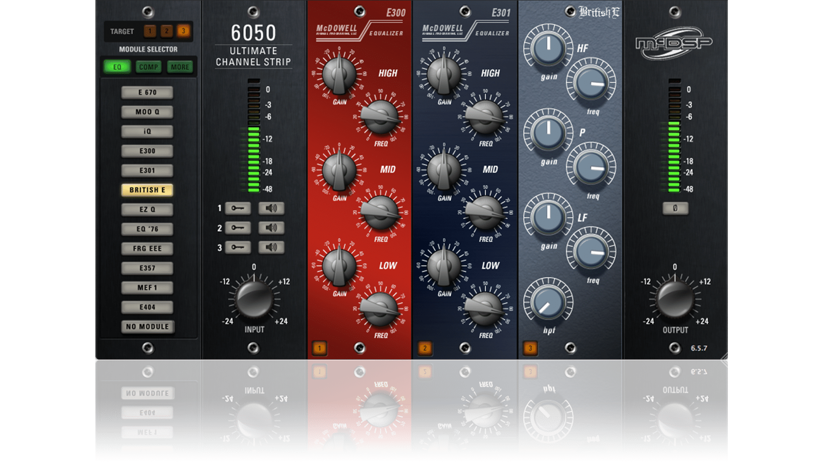Choose the MEF 1 module
824x463 pixels.
(x=147, y=287)
